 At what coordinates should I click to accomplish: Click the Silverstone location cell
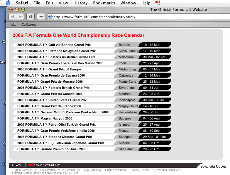[x=127, y=88]
